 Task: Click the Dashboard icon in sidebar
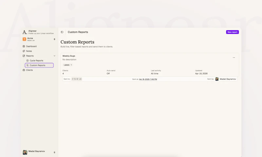coord(24,46)
